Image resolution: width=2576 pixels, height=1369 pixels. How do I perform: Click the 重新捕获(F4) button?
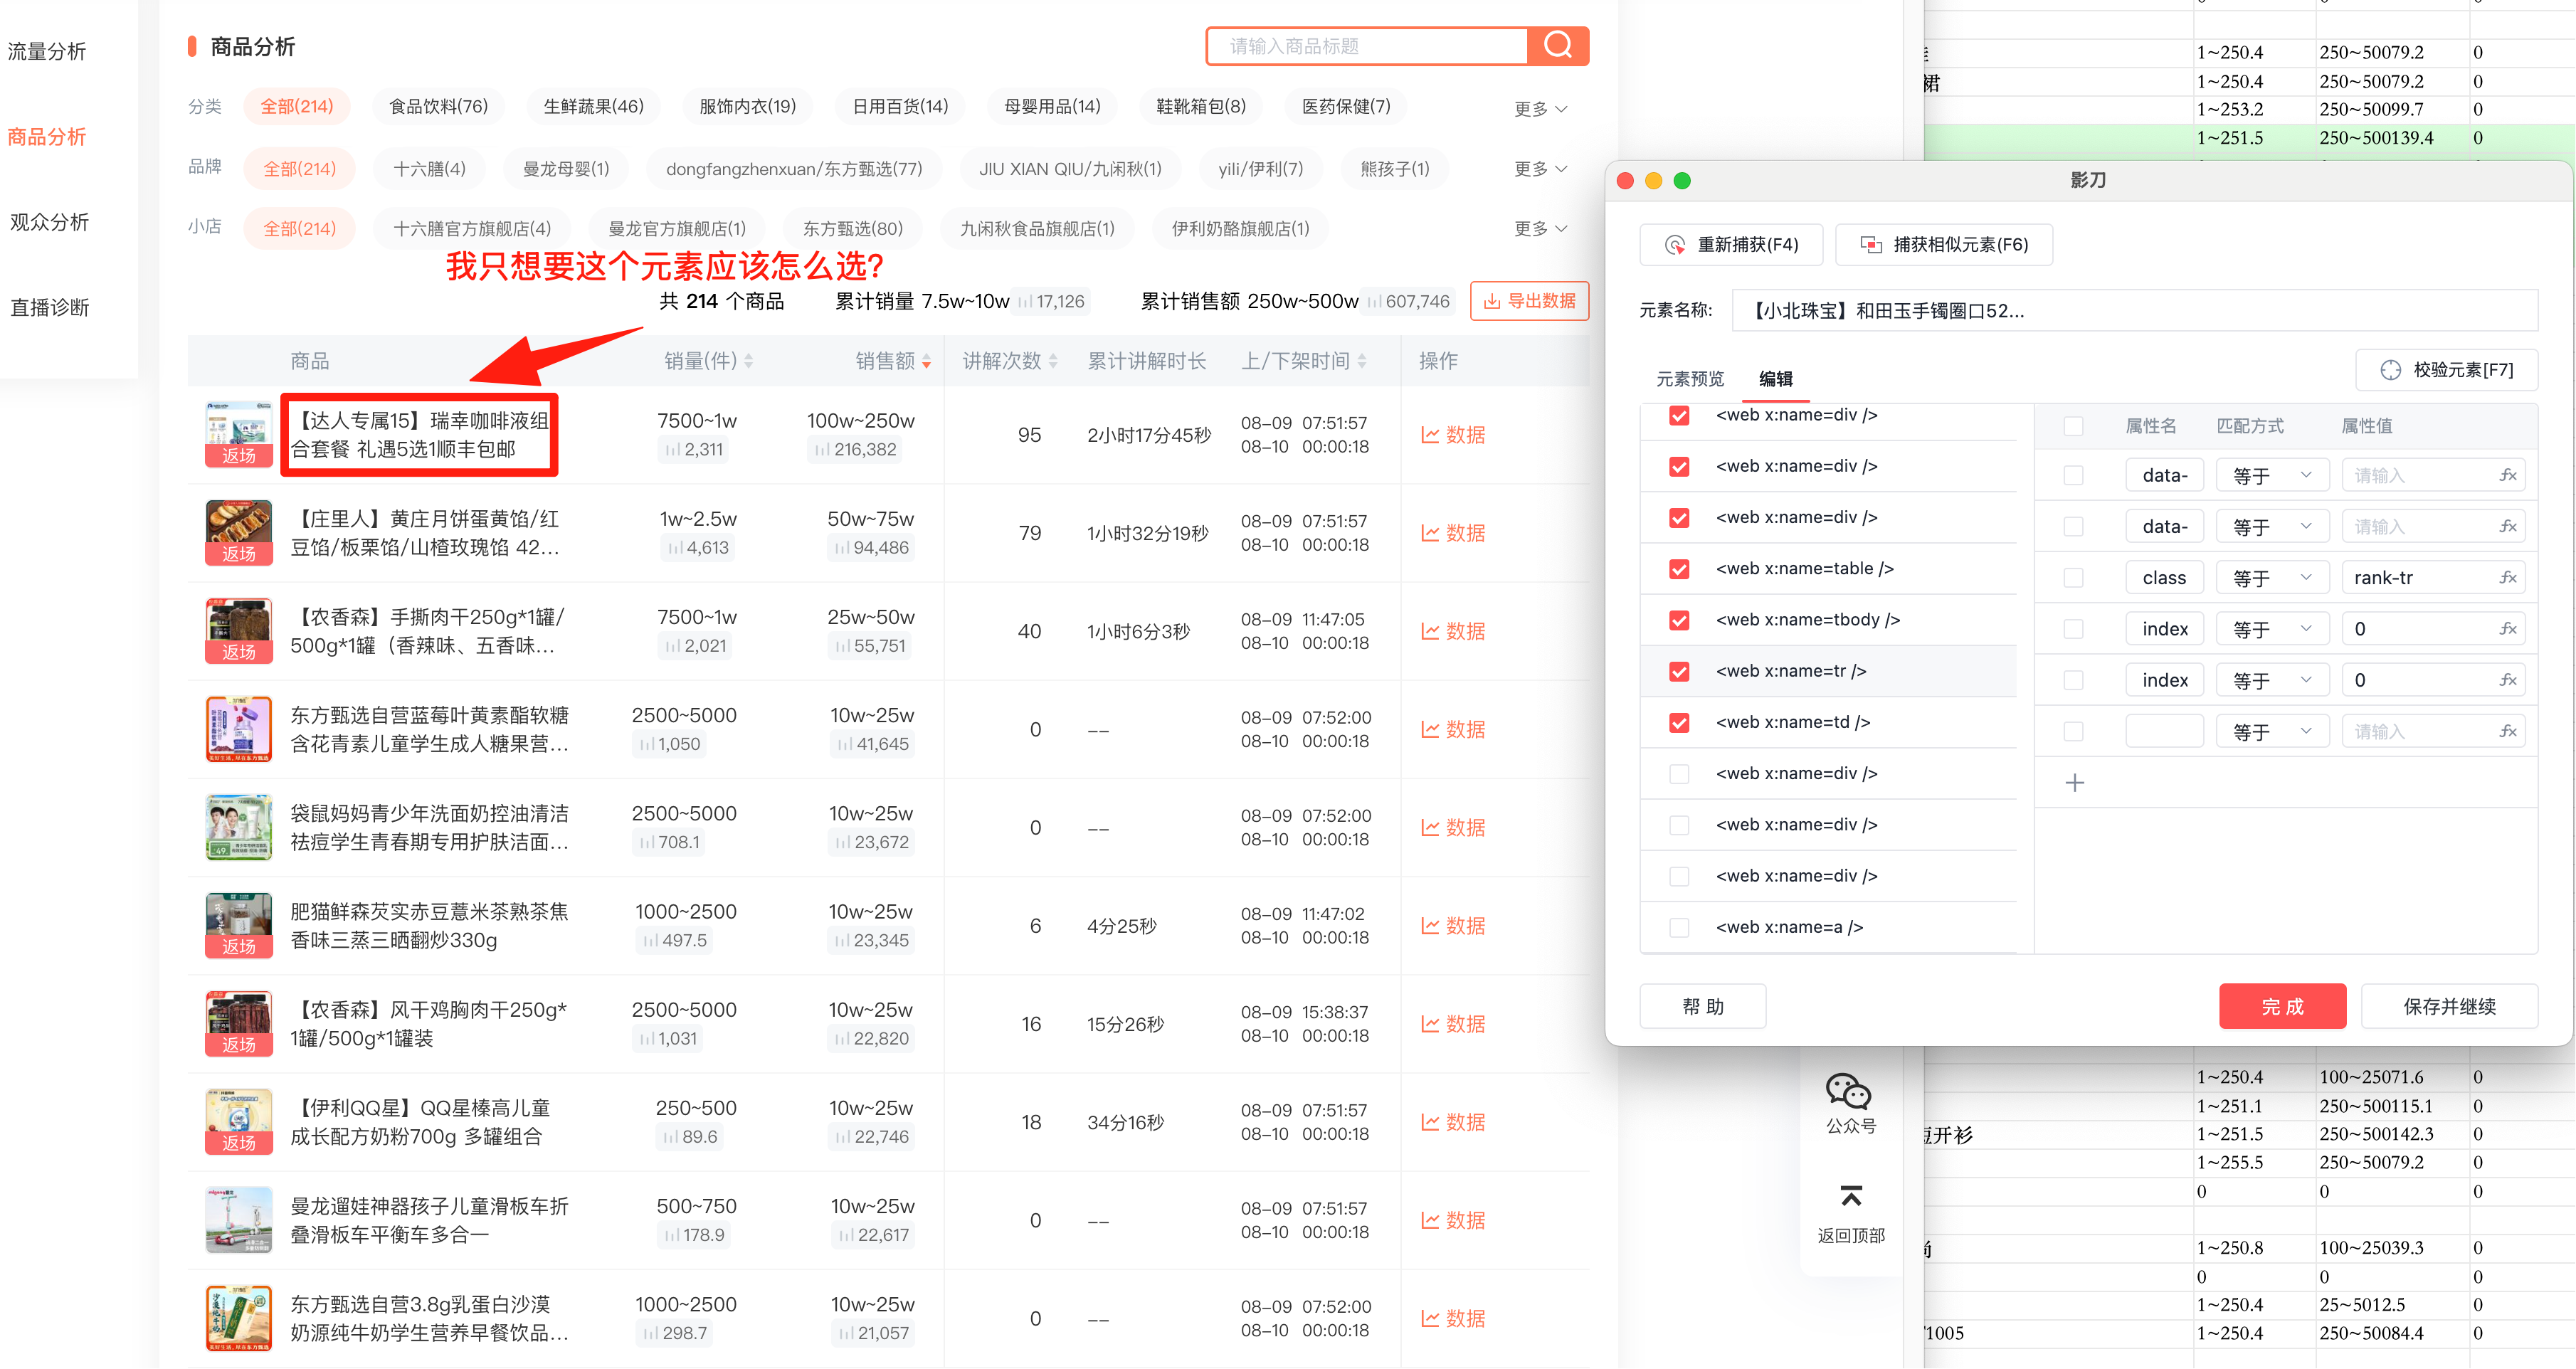(x=1731, y=245)
